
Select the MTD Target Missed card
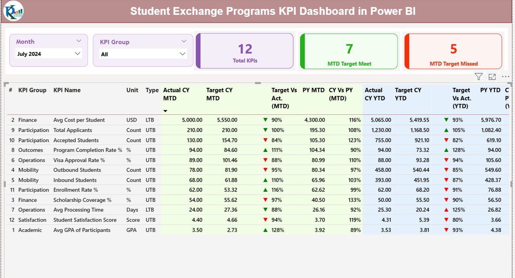[x=453, y=52]
